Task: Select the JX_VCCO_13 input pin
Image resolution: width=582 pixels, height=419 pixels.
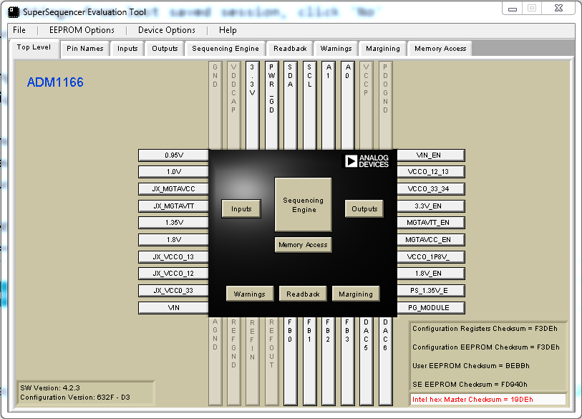Action: click(x=174, y=256)
